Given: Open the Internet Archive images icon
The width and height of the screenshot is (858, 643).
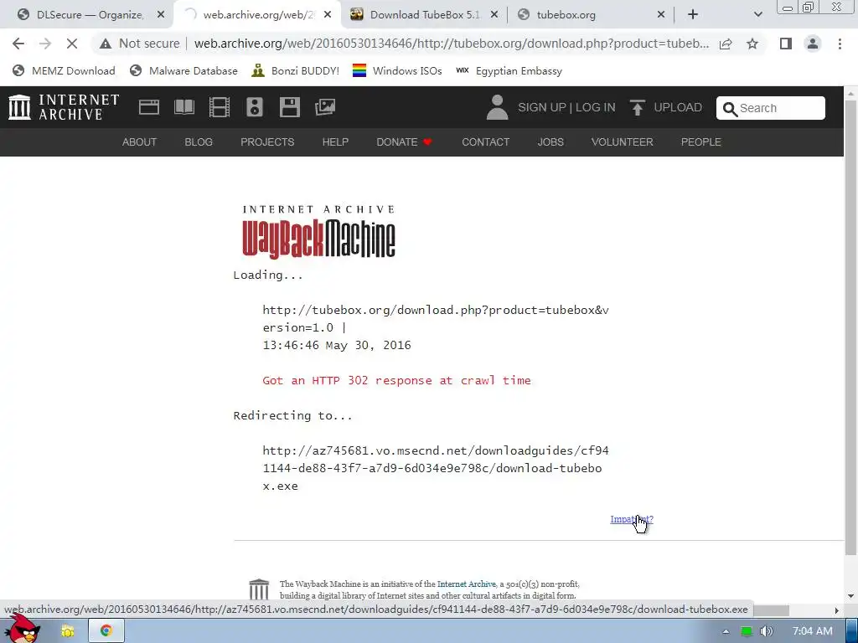Looking at the screenshot, I should [x=325, y=107].
